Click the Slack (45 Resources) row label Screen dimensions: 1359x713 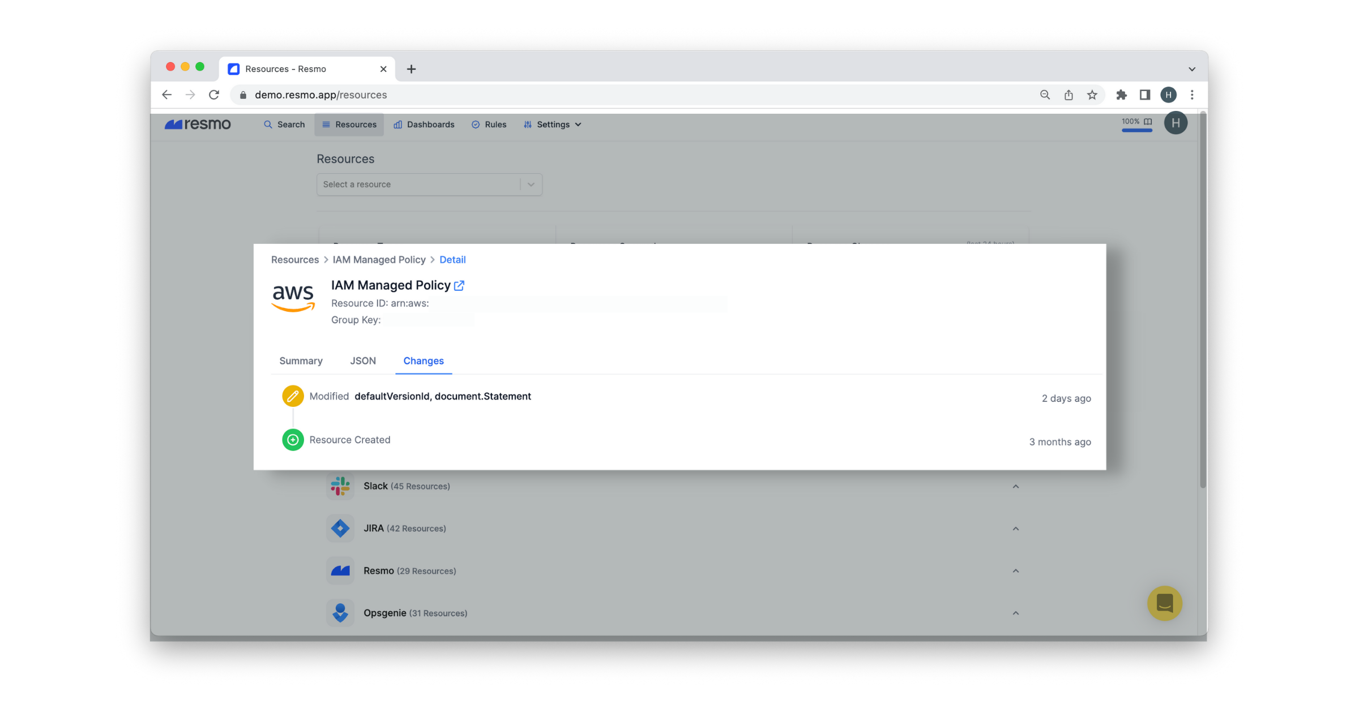[407, 486]
